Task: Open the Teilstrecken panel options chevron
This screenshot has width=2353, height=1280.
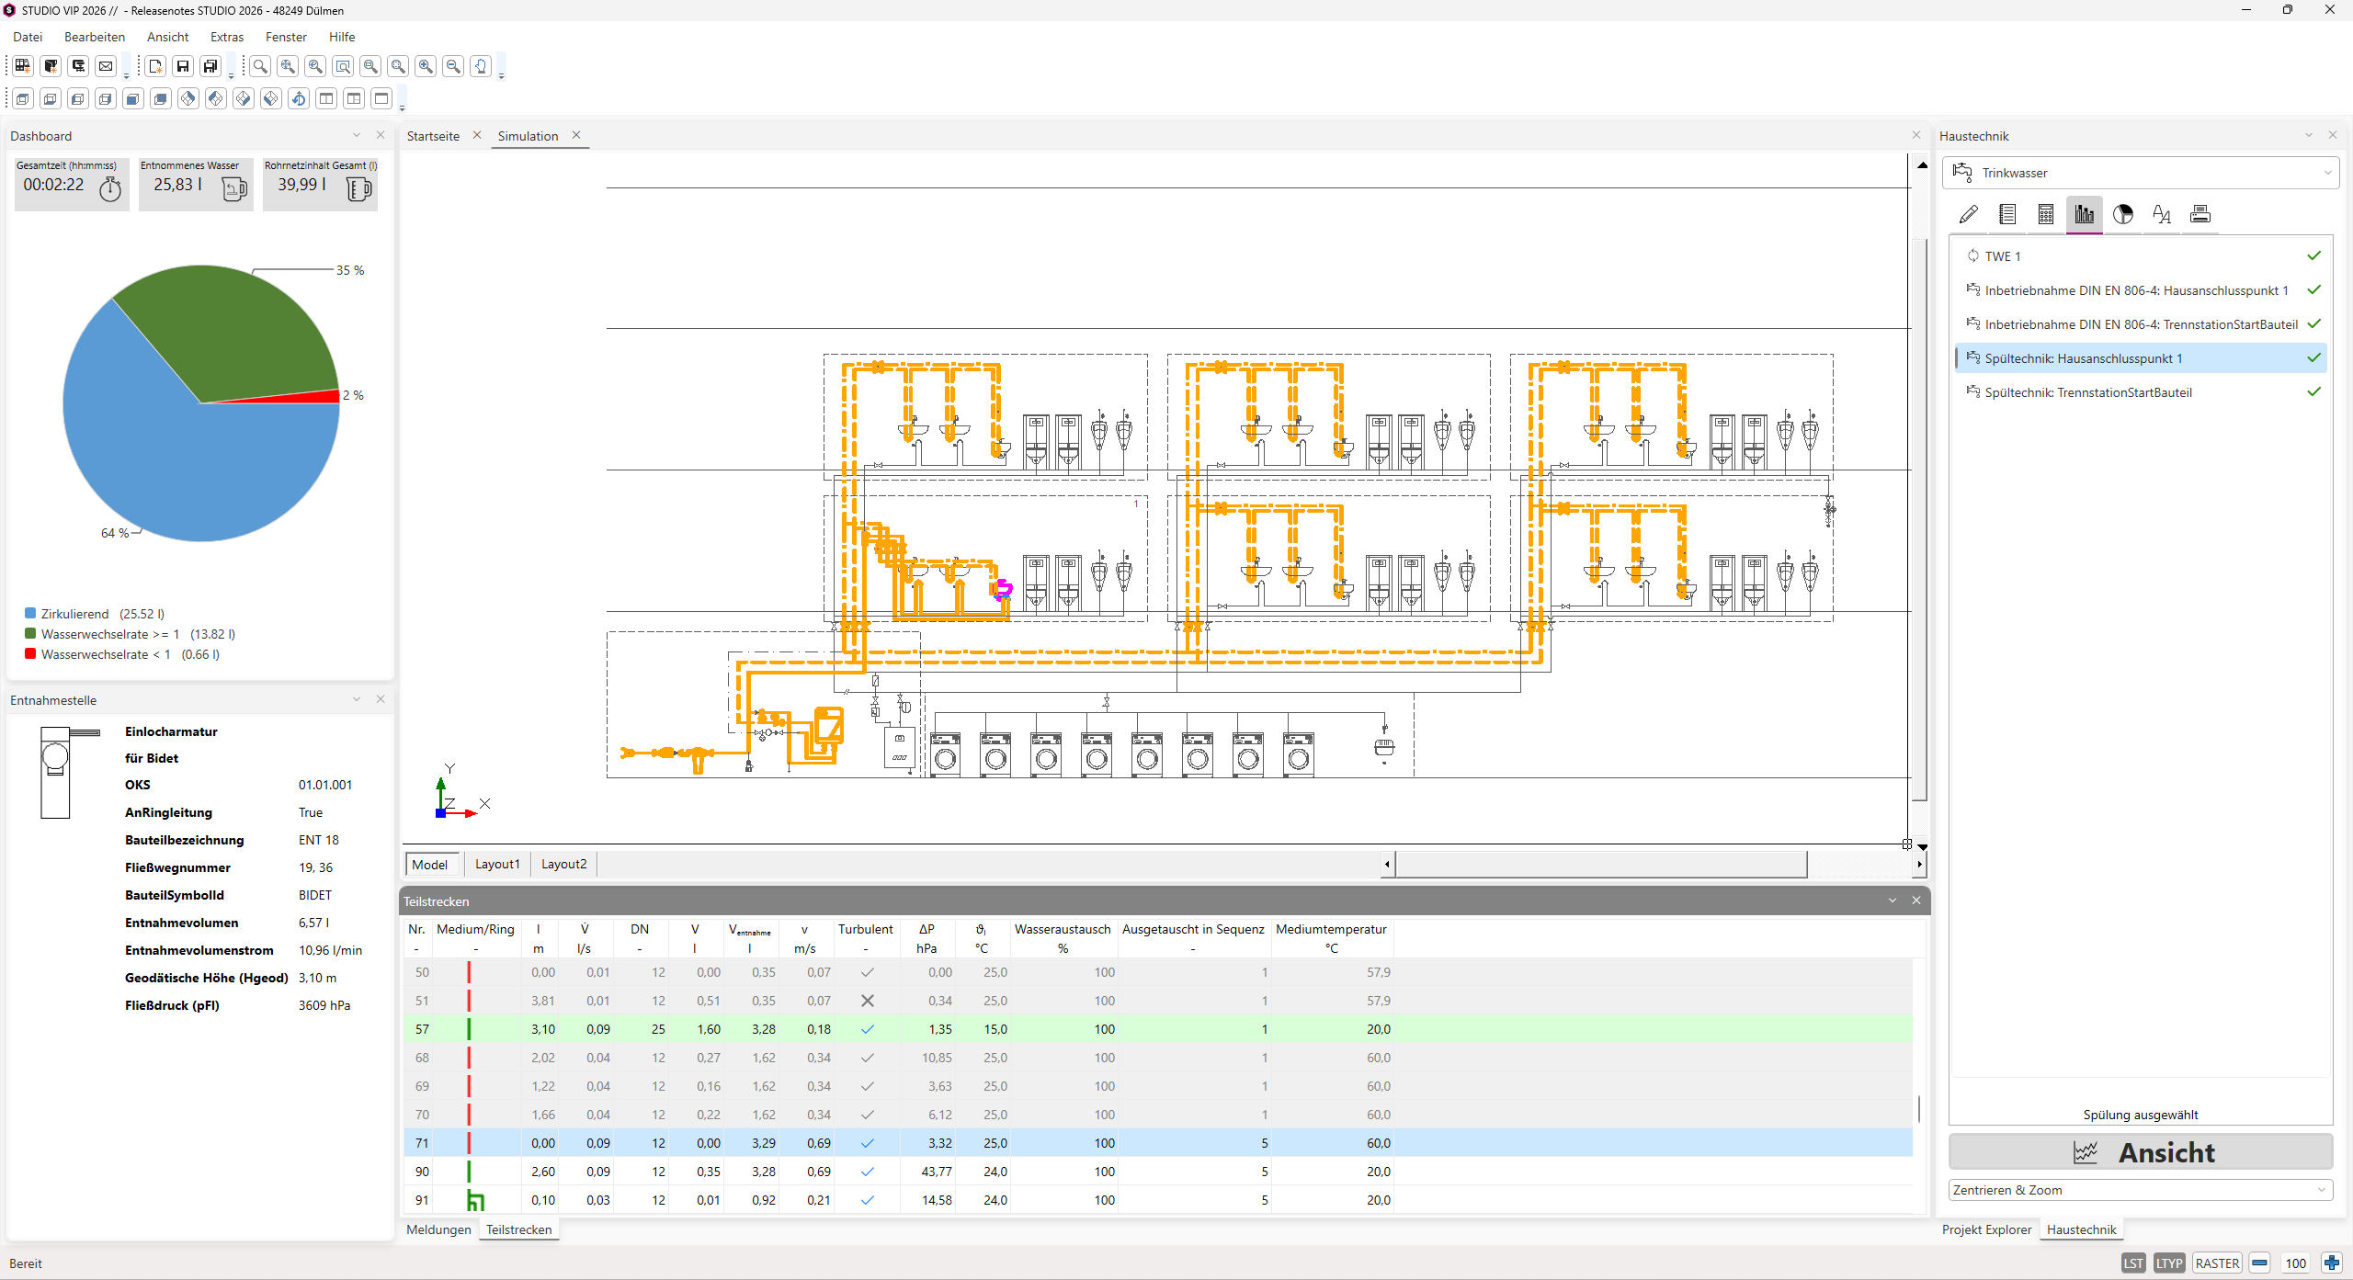Action: click(1893, 901)
